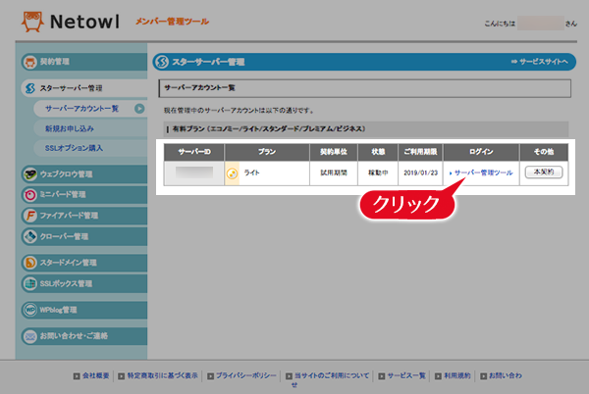The width and height of the screenshot is (589, 394).
Task: Click the お問い合わせ envelope icon
Action: pos(30,336)
